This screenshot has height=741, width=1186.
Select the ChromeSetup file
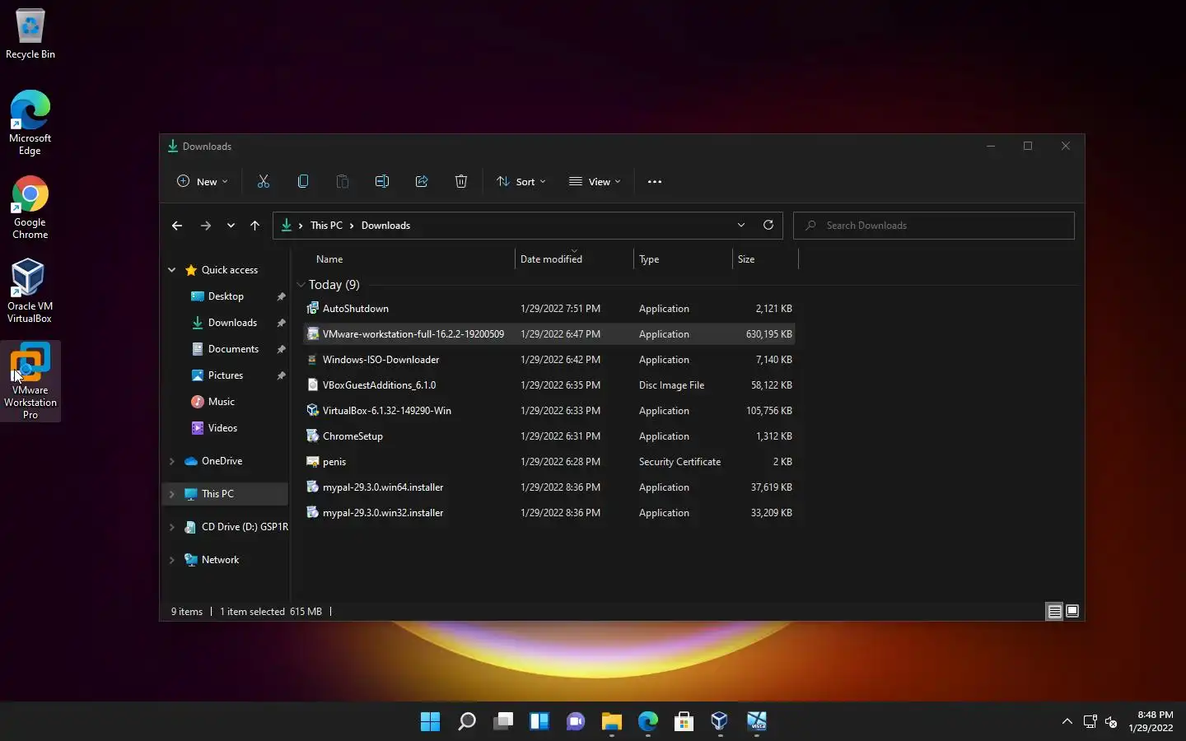[549, 436]
